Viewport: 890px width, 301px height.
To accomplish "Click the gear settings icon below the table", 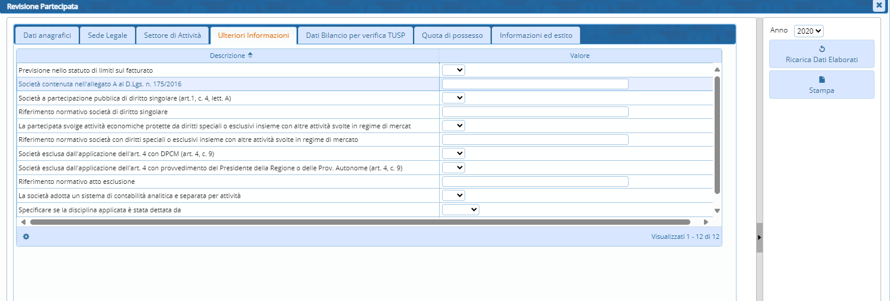I will pos(26,237).
